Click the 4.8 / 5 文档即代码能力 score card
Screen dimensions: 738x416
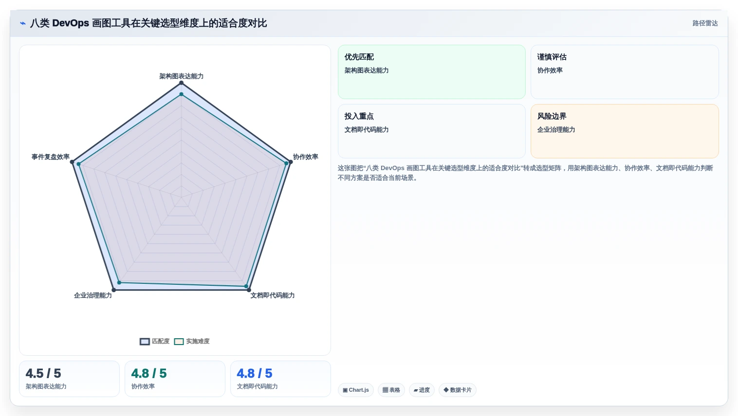pos(280,379)
